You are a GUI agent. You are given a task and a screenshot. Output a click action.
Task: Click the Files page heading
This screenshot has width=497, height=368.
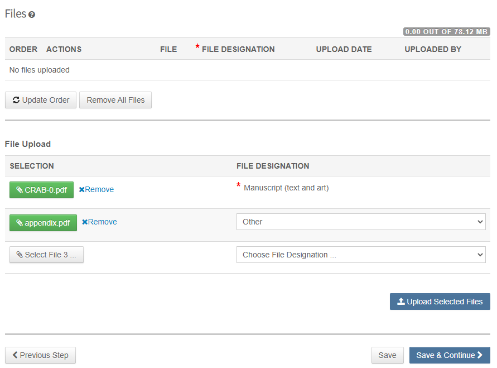point(16,14)
